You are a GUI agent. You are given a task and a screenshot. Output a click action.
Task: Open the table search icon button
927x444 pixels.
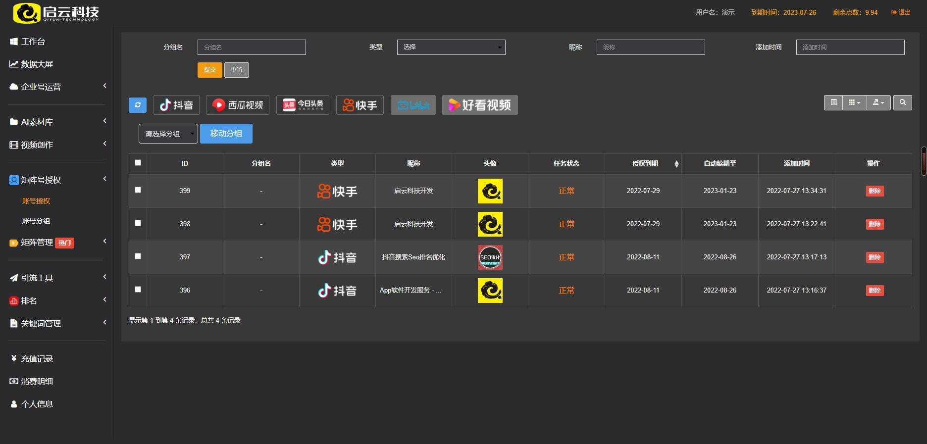click(903, 102)
